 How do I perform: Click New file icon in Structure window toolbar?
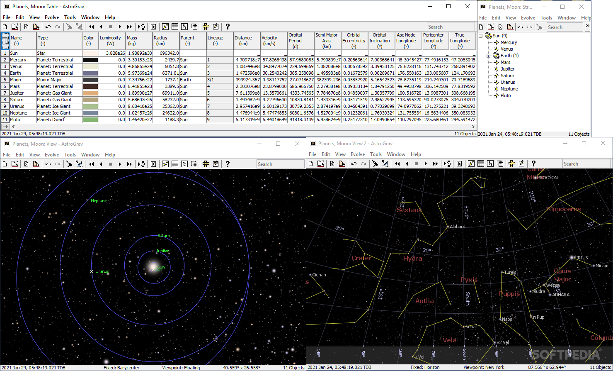(x=481, y=27)
